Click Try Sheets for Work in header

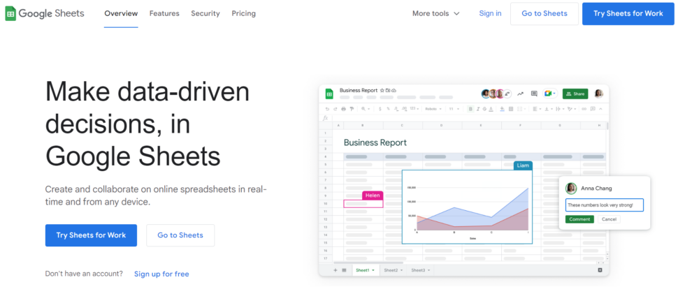(x=628, y=13)
